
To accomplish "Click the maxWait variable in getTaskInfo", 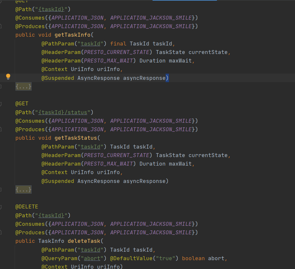I will [x=180, y=61].
